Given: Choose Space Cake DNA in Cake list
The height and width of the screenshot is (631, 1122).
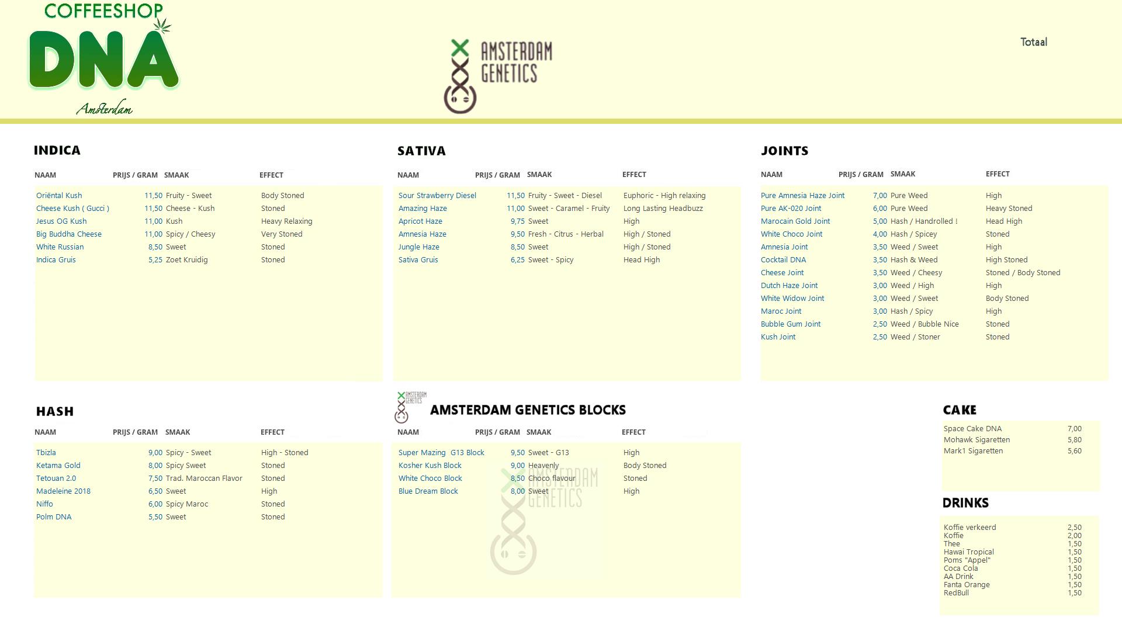Looking at the screenshot, I should pos(972,429).
